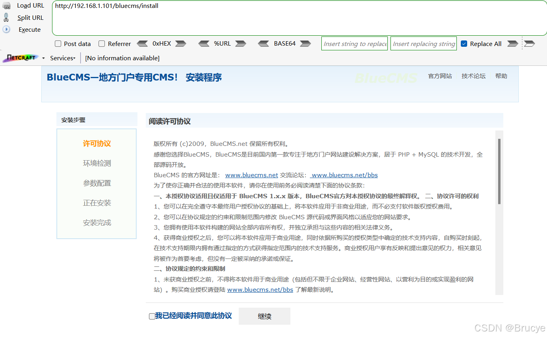Viewport: 547px width, 337px height.
Task: Uncheck the Replace All checkbox
Action: pos(464,44)
